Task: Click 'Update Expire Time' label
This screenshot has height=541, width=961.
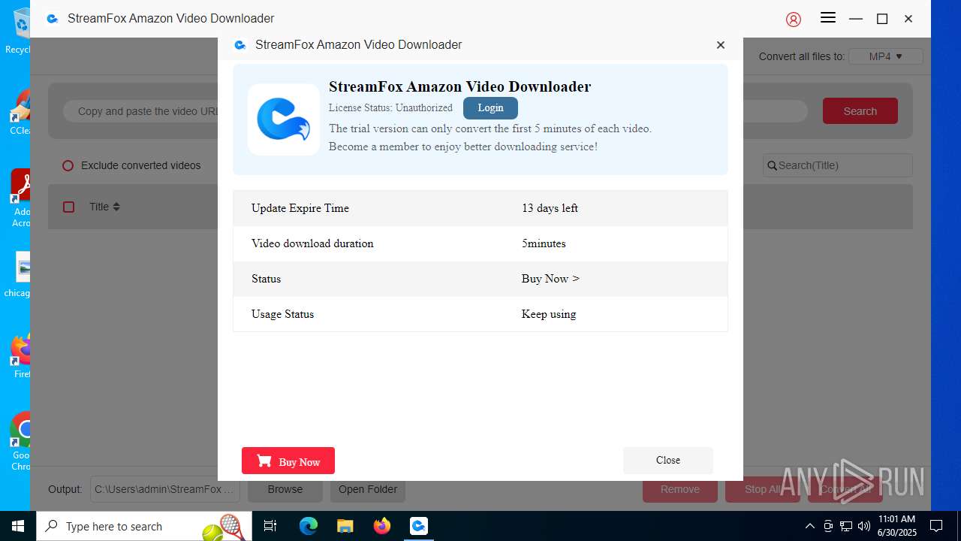Action: pyautogui.click(x=300, y=208)
